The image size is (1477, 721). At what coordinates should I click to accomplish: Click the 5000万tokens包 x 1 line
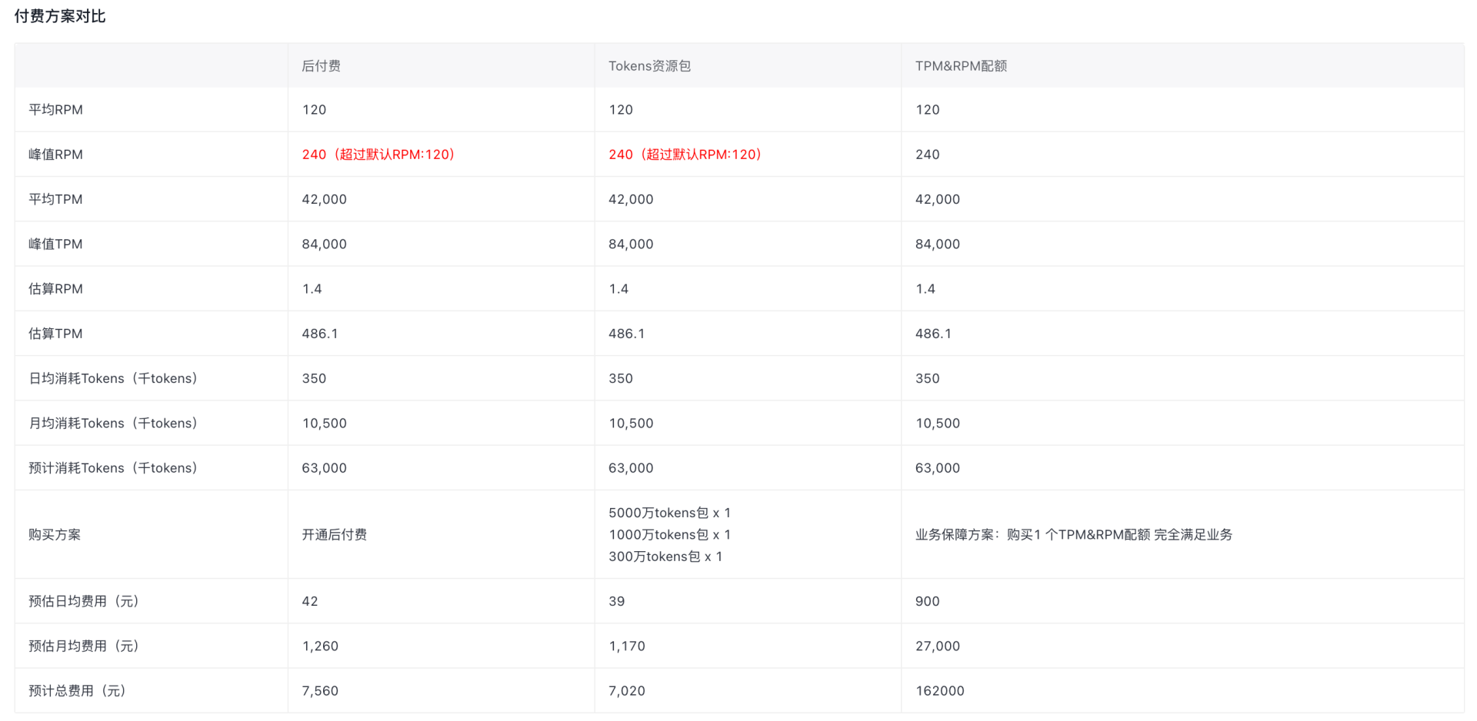point(669,513)
